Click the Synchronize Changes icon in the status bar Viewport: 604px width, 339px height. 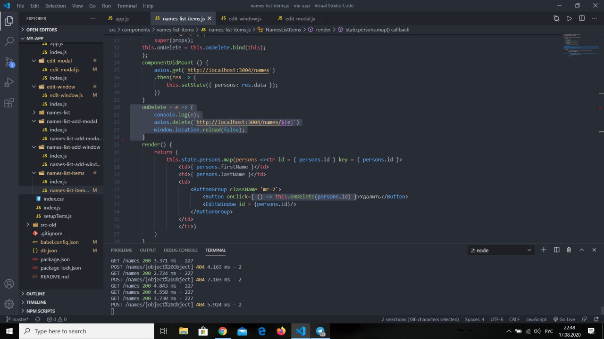37,319
